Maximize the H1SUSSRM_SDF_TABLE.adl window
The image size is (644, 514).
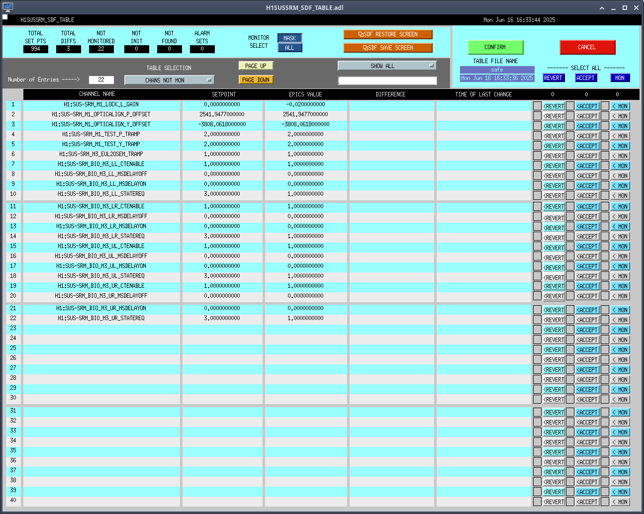625,7
